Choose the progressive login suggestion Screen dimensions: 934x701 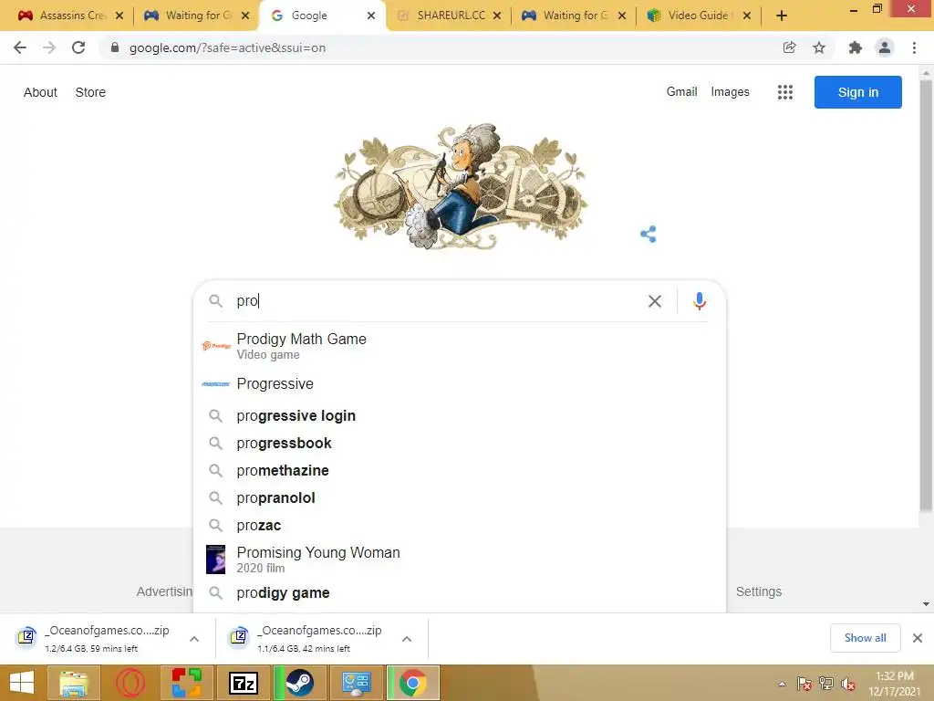[x=460, y=415]
